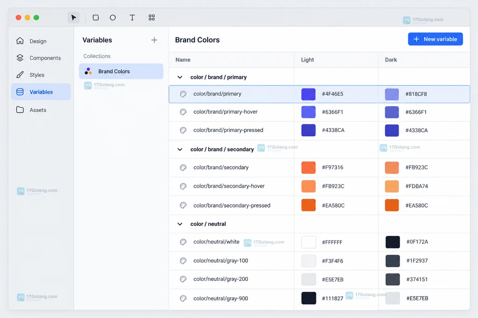This screenshot has width=478, height=318.
Task: Collapse the color / brand / primary group
Action: coord(180,77)
